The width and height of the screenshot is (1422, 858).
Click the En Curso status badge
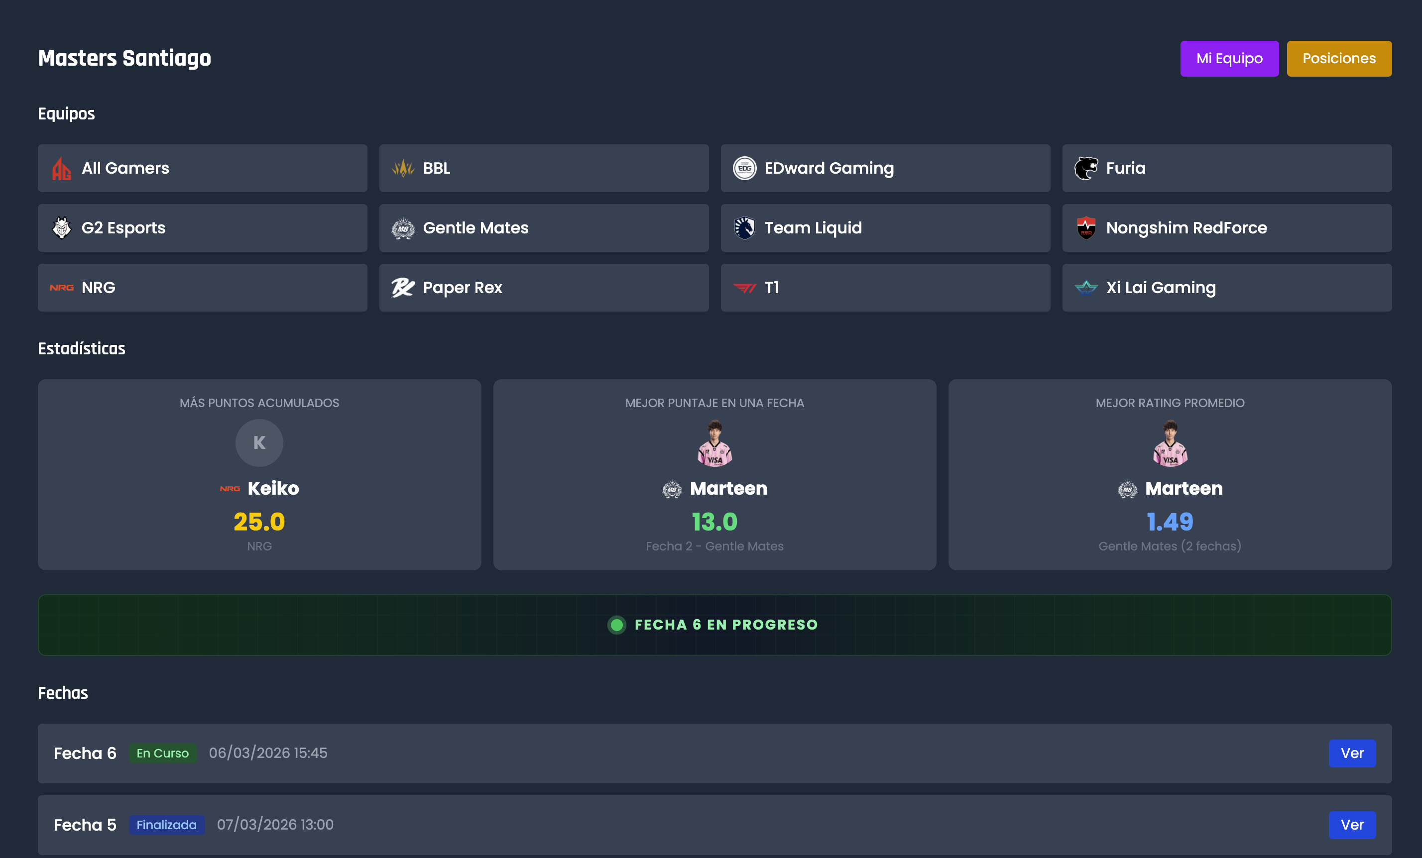tap(162, 753)
